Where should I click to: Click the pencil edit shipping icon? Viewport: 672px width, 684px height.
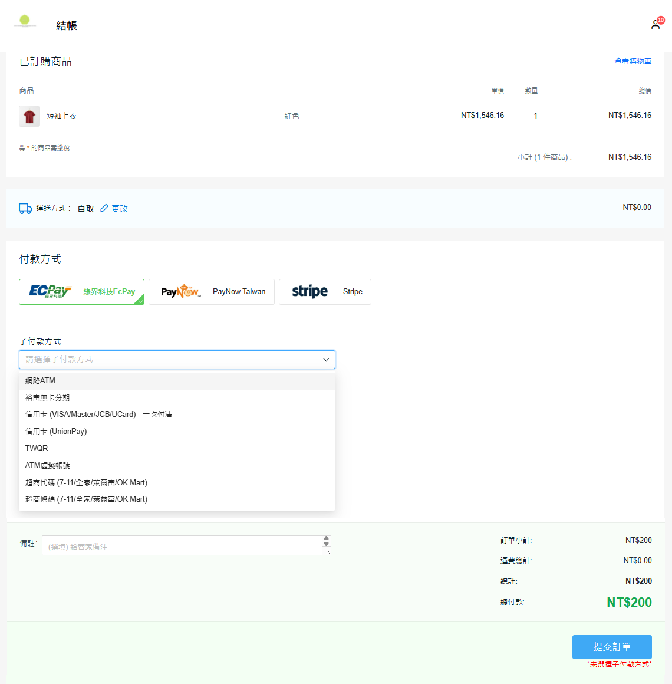click(x=104, y=208)
